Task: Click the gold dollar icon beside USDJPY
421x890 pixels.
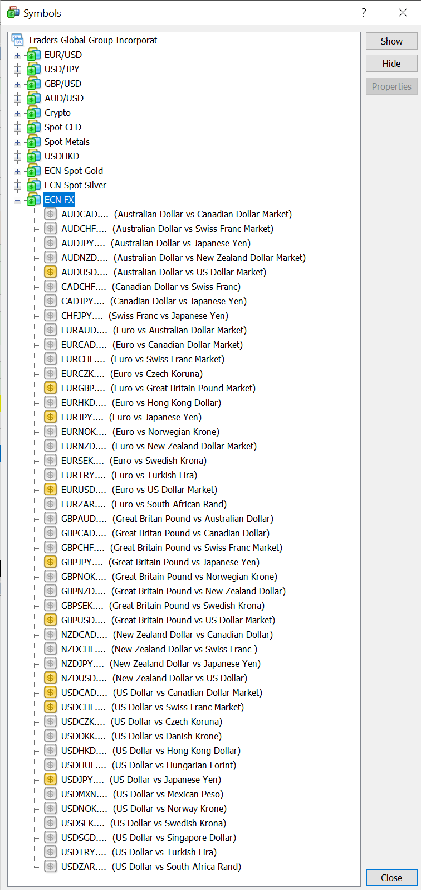Action: coord(51,780)
